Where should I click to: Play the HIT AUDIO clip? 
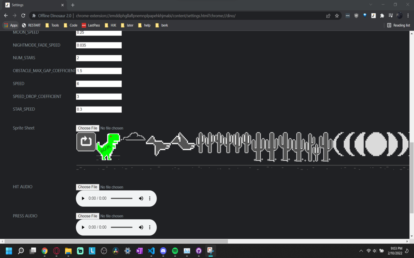pyautogui.click(x=83, y=198)
